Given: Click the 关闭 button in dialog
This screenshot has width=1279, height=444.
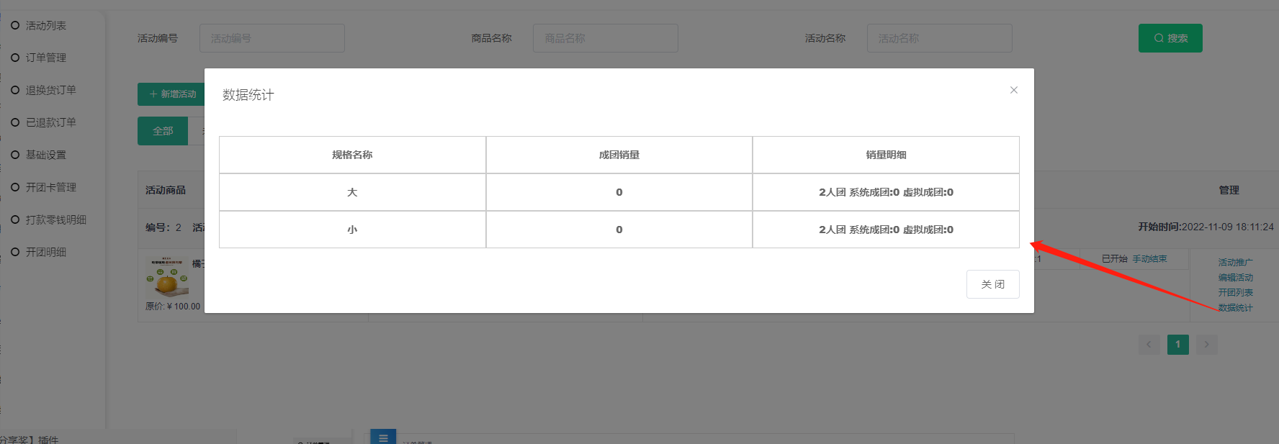Looking at the screenshot, I should click(992, 284).
